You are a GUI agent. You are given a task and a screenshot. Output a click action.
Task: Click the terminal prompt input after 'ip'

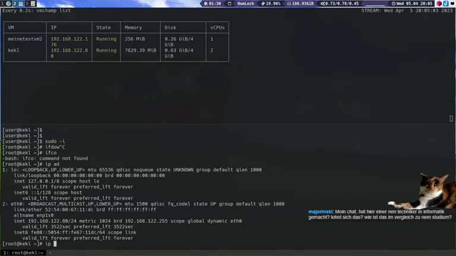pyautogui.click(x=55, y=244)
